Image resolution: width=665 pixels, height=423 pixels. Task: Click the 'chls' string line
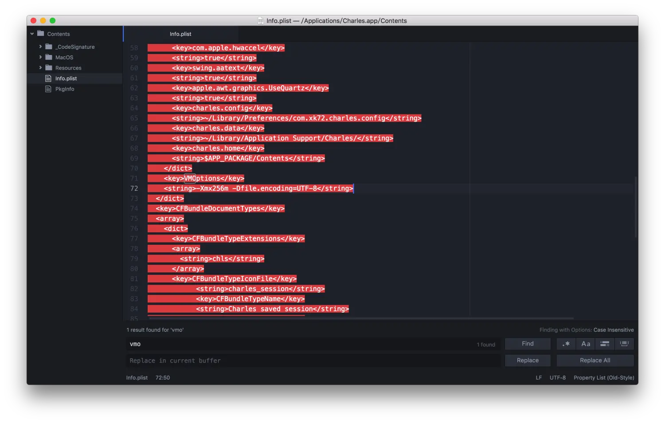pos(222,258)
